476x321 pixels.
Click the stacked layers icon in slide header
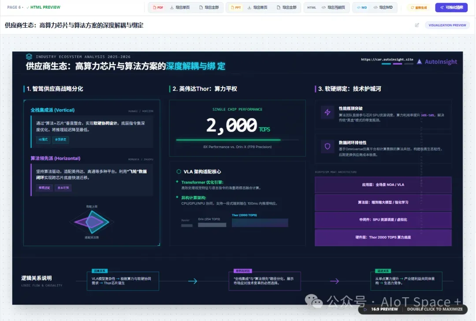29,57
